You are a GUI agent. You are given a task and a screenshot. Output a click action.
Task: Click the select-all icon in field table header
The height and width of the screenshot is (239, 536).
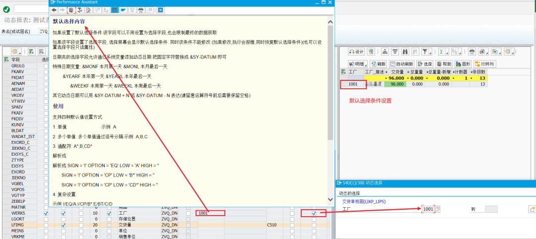pos(6,60)
